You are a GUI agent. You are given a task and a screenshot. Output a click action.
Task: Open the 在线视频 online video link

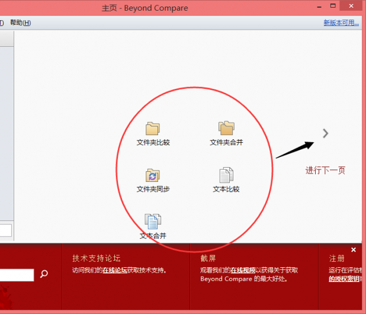243,270
